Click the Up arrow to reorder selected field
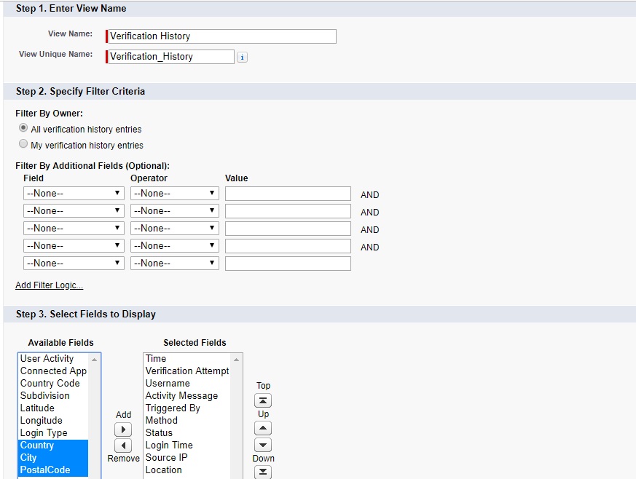This screenshot has height=479, width=636. pyautogui.click(x=262, y=427)
